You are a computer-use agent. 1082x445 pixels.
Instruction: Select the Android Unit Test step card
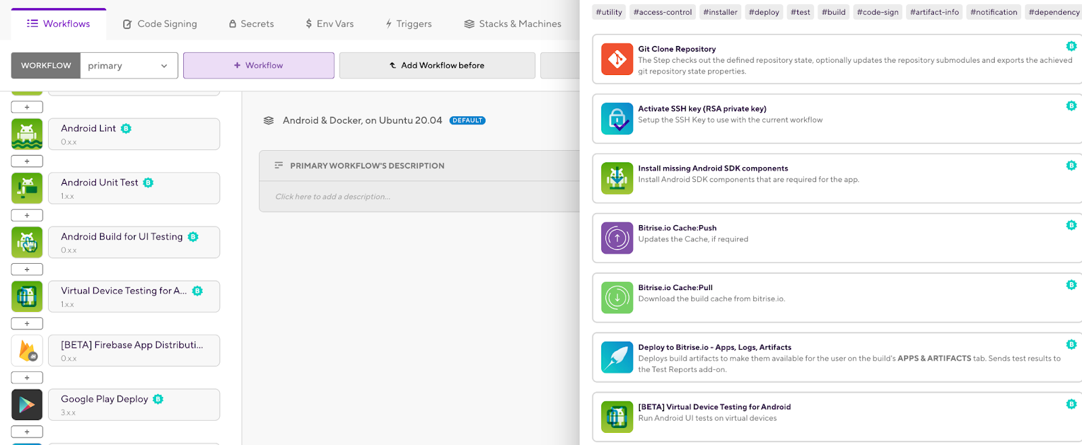[x=134, y=188]
